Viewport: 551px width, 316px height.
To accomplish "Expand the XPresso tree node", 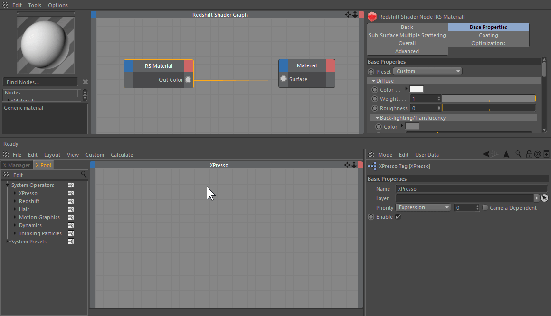I will click(x=15, y=193).
